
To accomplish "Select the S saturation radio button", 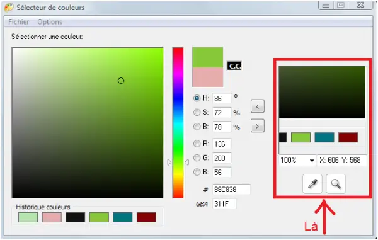I will 197,112.
